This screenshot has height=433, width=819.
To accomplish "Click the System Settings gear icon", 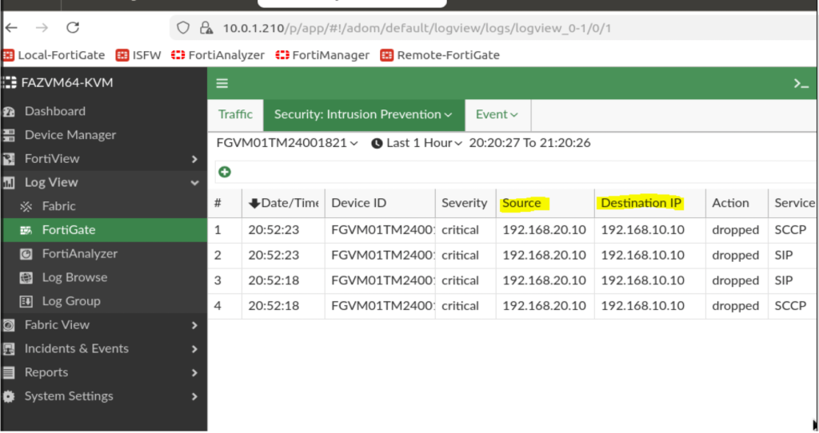I will click(x=8, y=396).
